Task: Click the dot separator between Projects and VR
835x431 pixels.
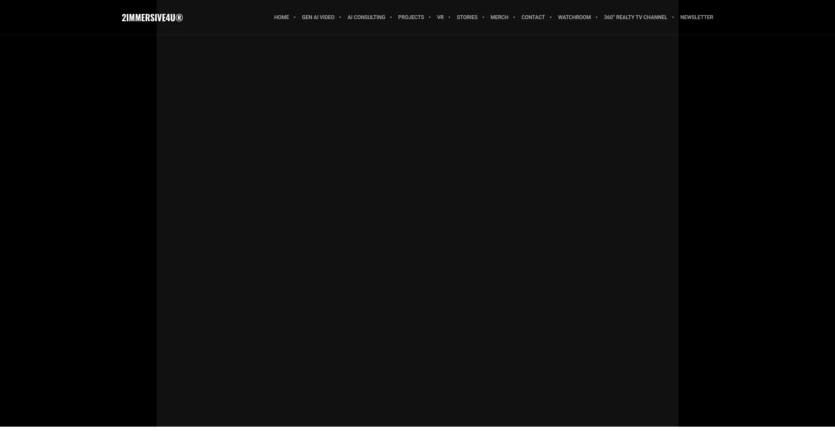Action: [430, 17]
